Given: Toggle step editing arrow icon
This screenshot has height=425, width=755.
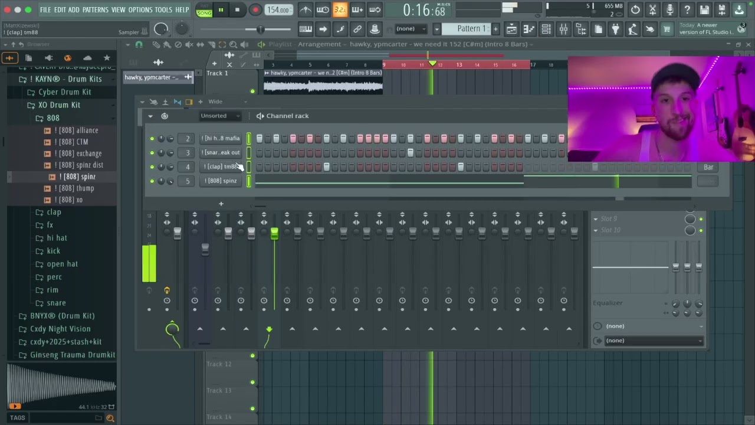Looking at the screenshot, I should tap(323, 29).
